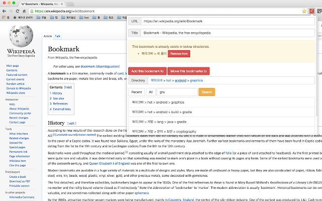Choose the result ending in 'cryptography'

[x=221, y=131]
